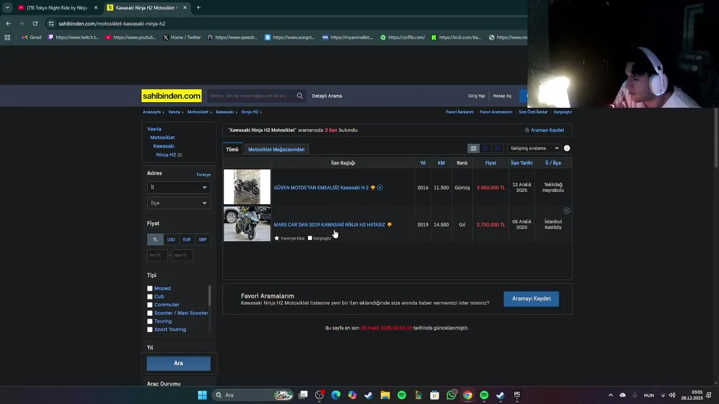Check the Commuter type checkbox
The image size is (719, 404).
(x=150, y=305)
